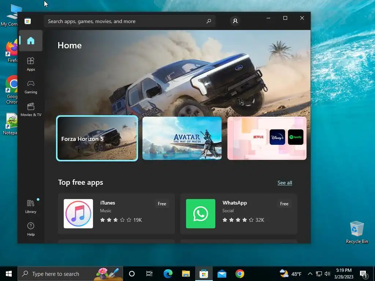375x281 pixels.
Task: Close the Microsoft Store window
Action: tap(302, 18)
